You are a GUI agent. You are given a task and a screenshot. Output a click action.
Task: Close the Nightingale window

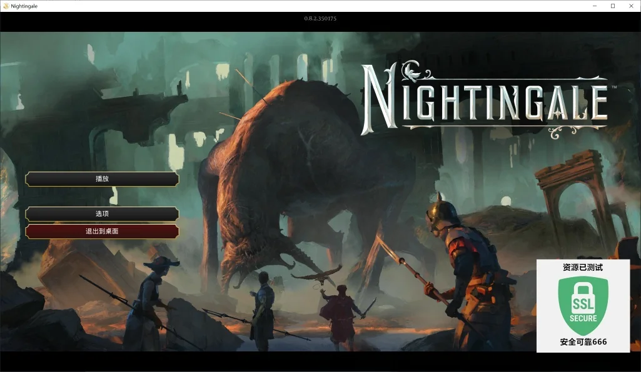tap(631, 6)
